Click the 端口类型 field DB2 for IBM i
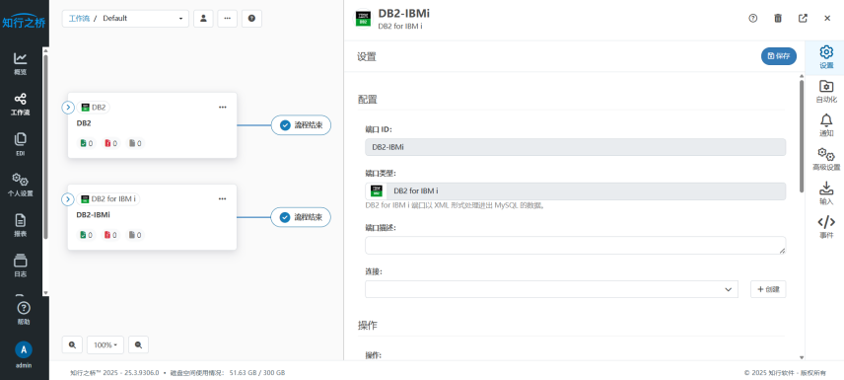This screenshot has height=380, width=844. (576, 191)
